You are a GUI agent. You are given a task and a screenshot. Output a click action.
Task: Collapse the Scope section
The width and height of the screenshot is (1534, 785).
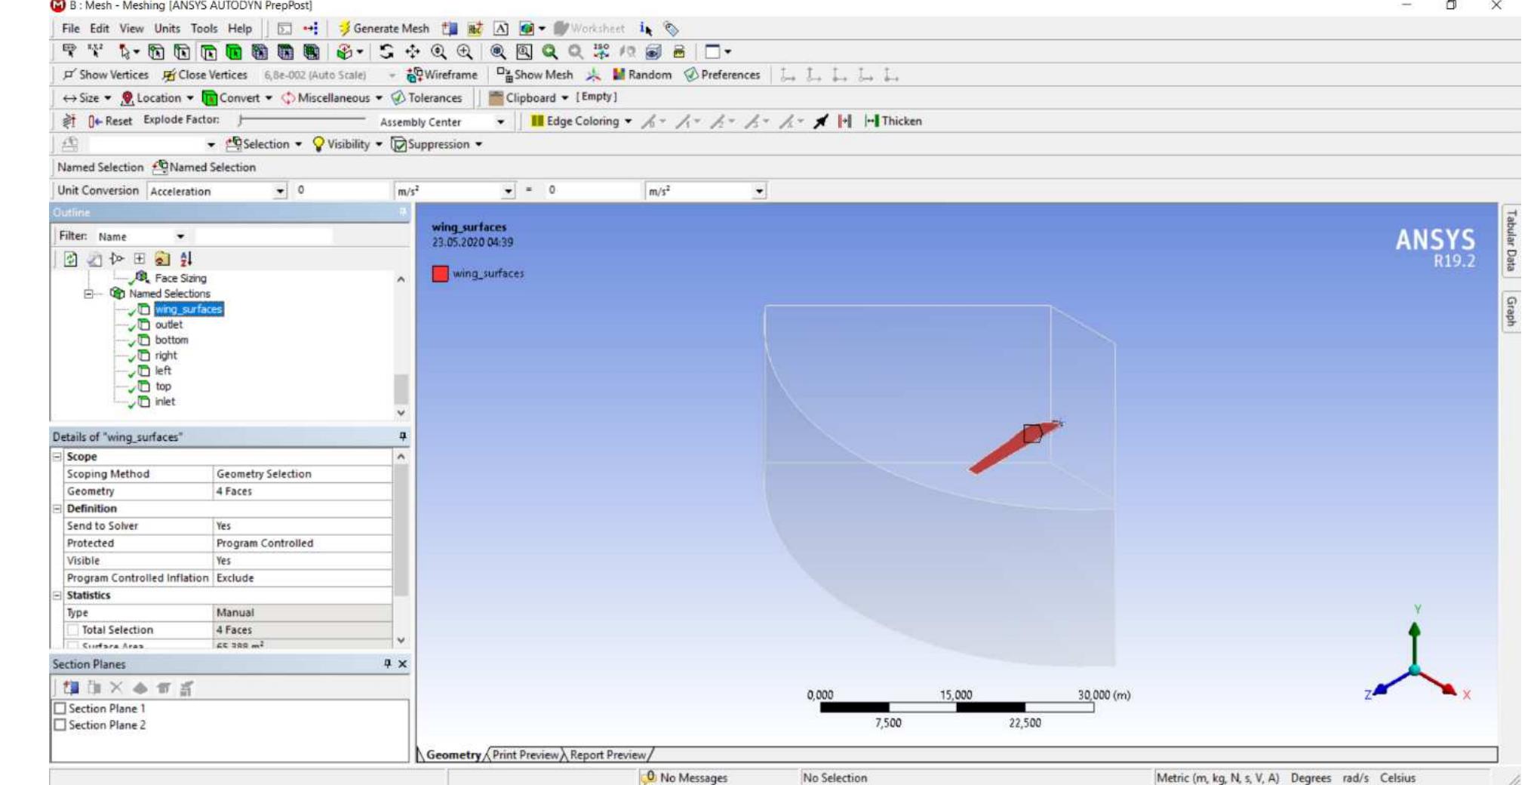click(57, 457)
